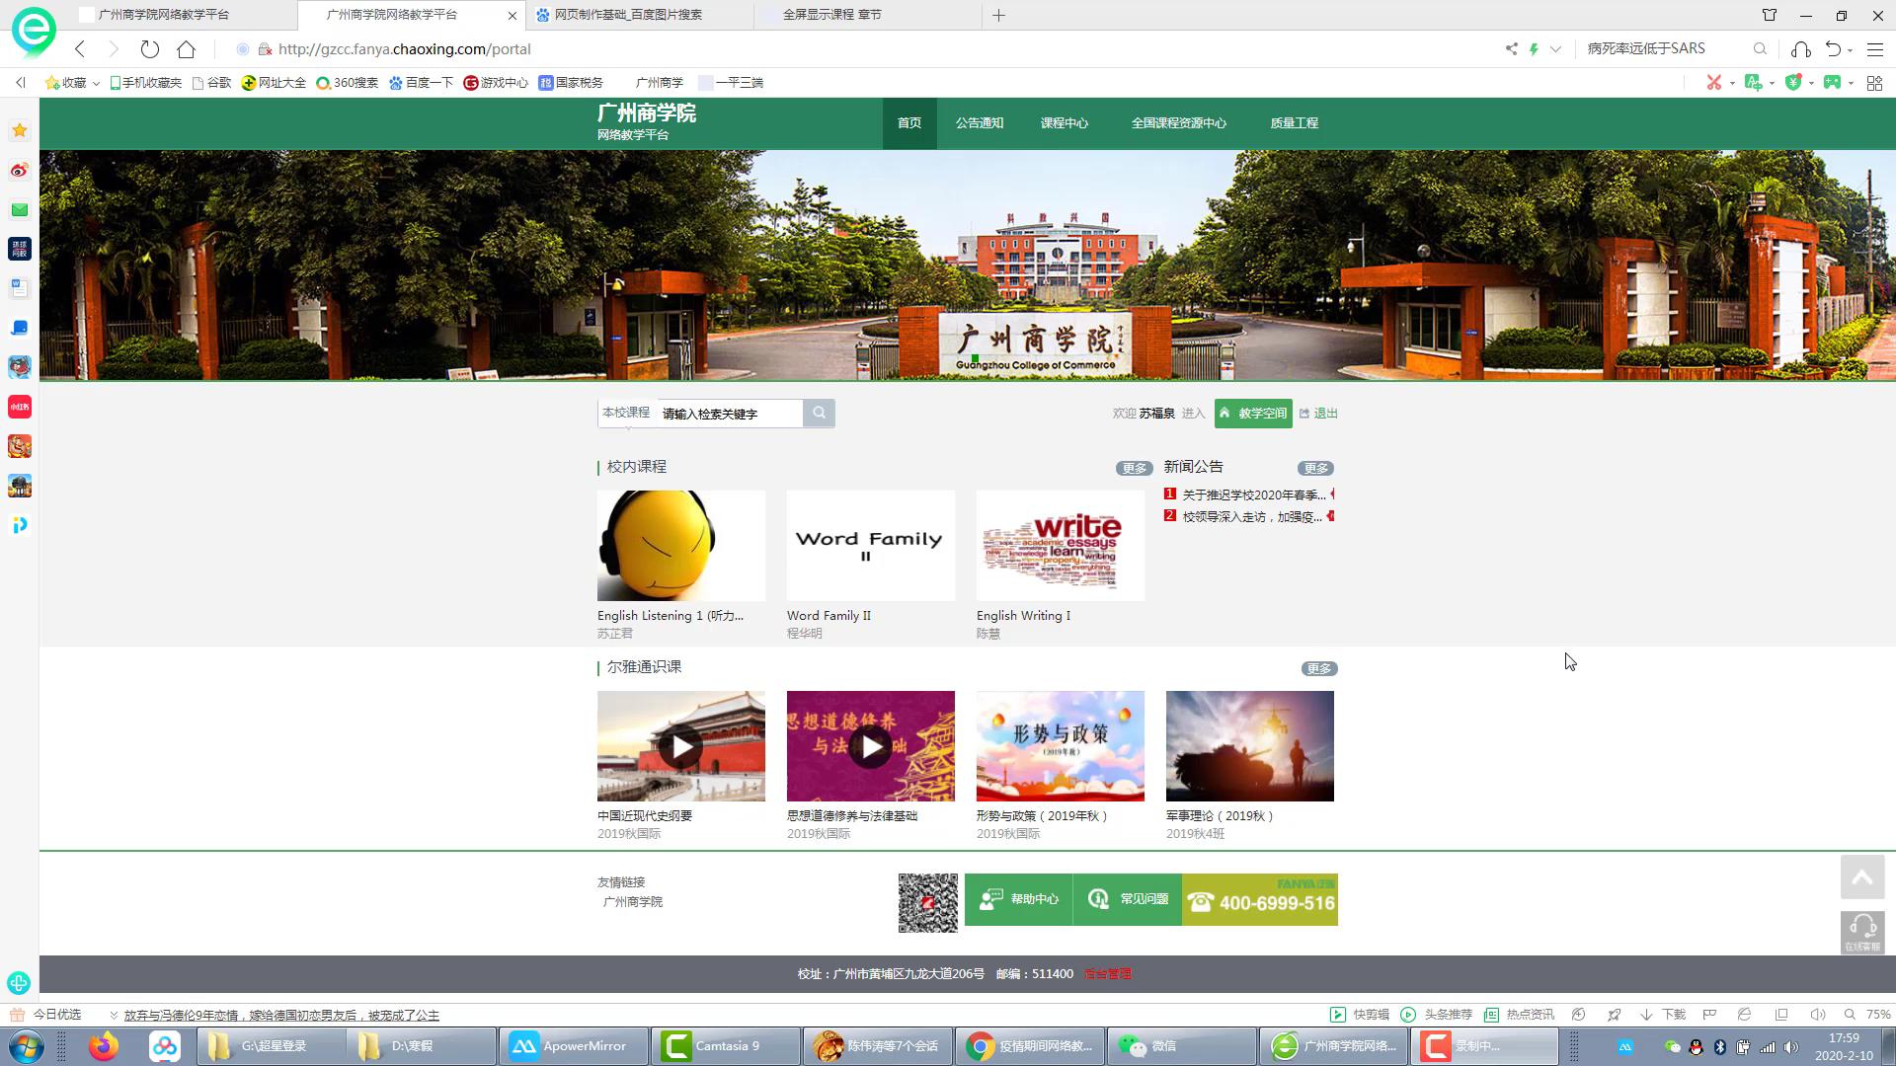The image size is (1896, 1066).
Task: Open the new tab plus icon
Action: point(998,15)
